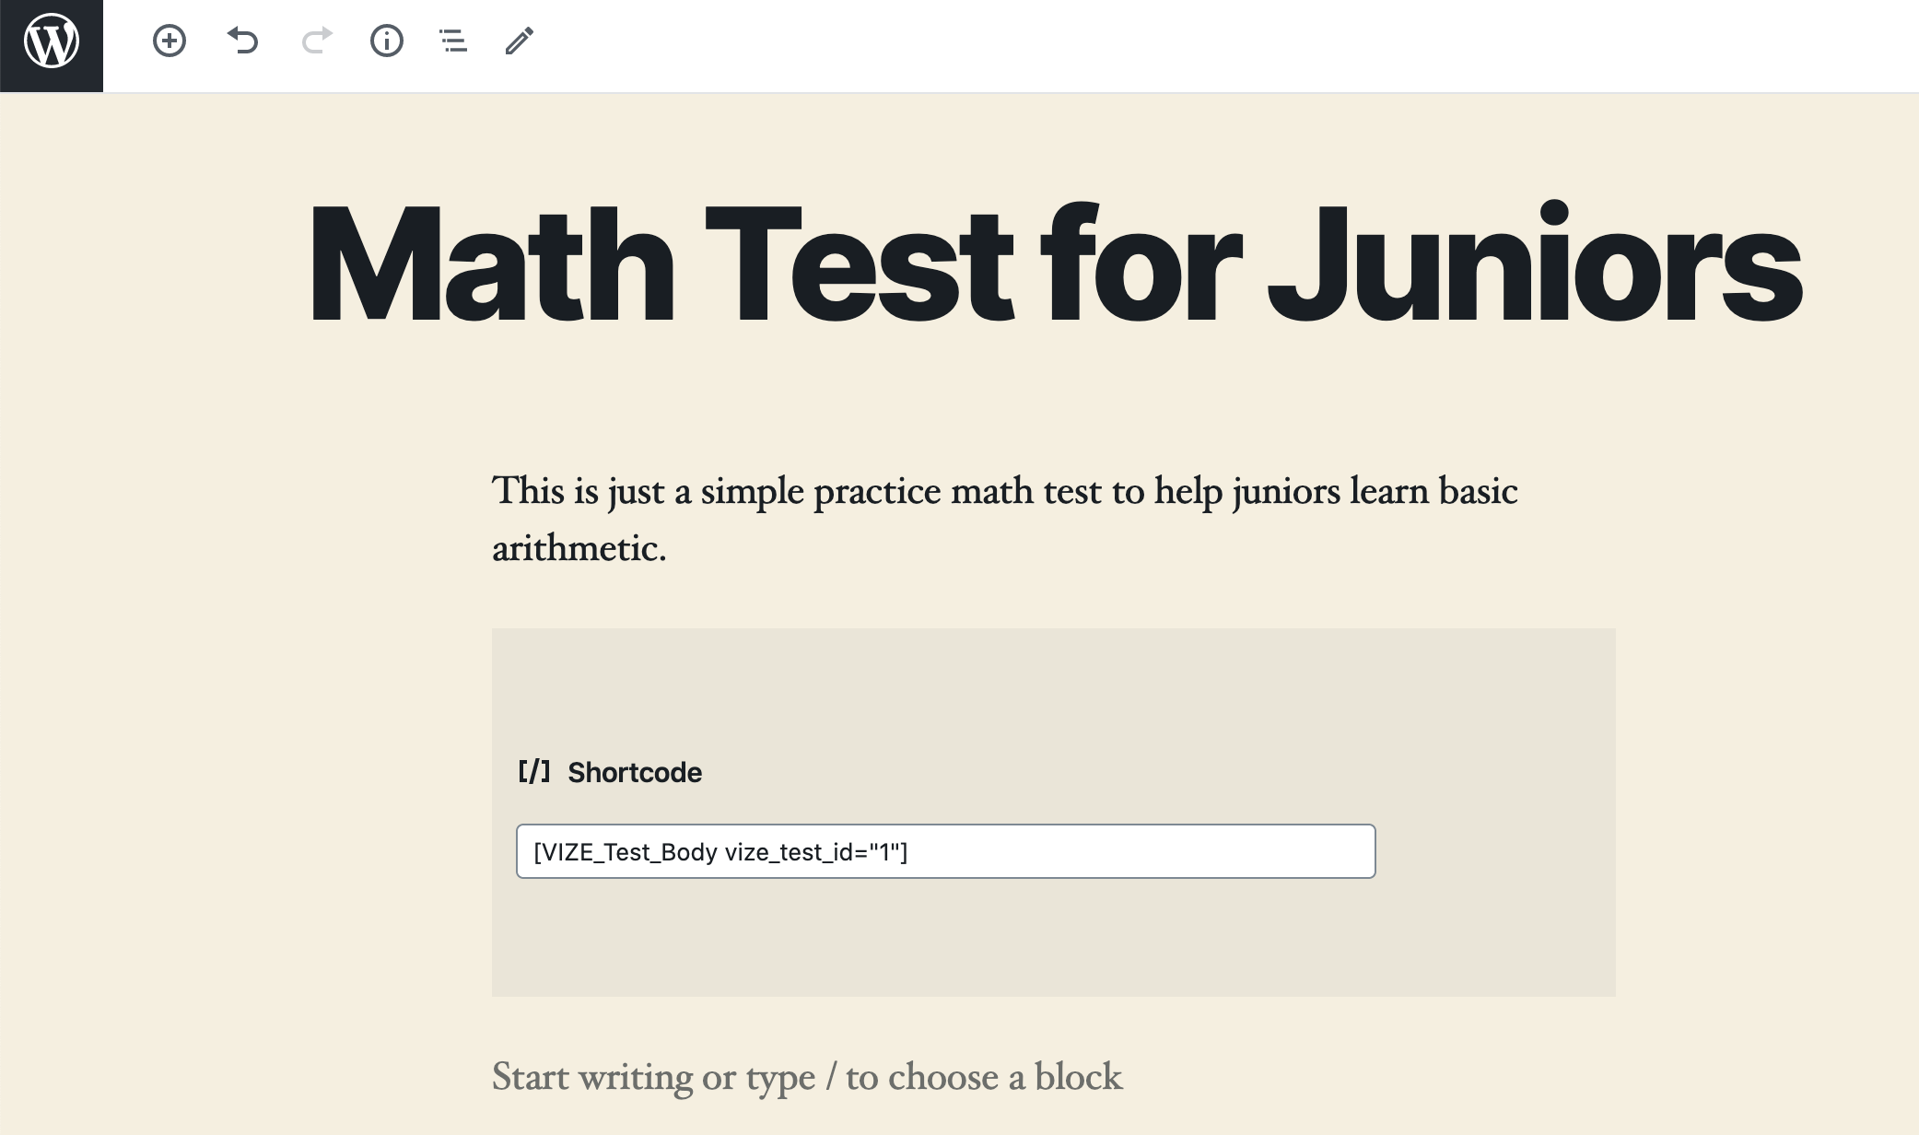Viewport: 1919px width, 1135px height.
Task: Select the pencil Tools icon
Action: [520, 41]
